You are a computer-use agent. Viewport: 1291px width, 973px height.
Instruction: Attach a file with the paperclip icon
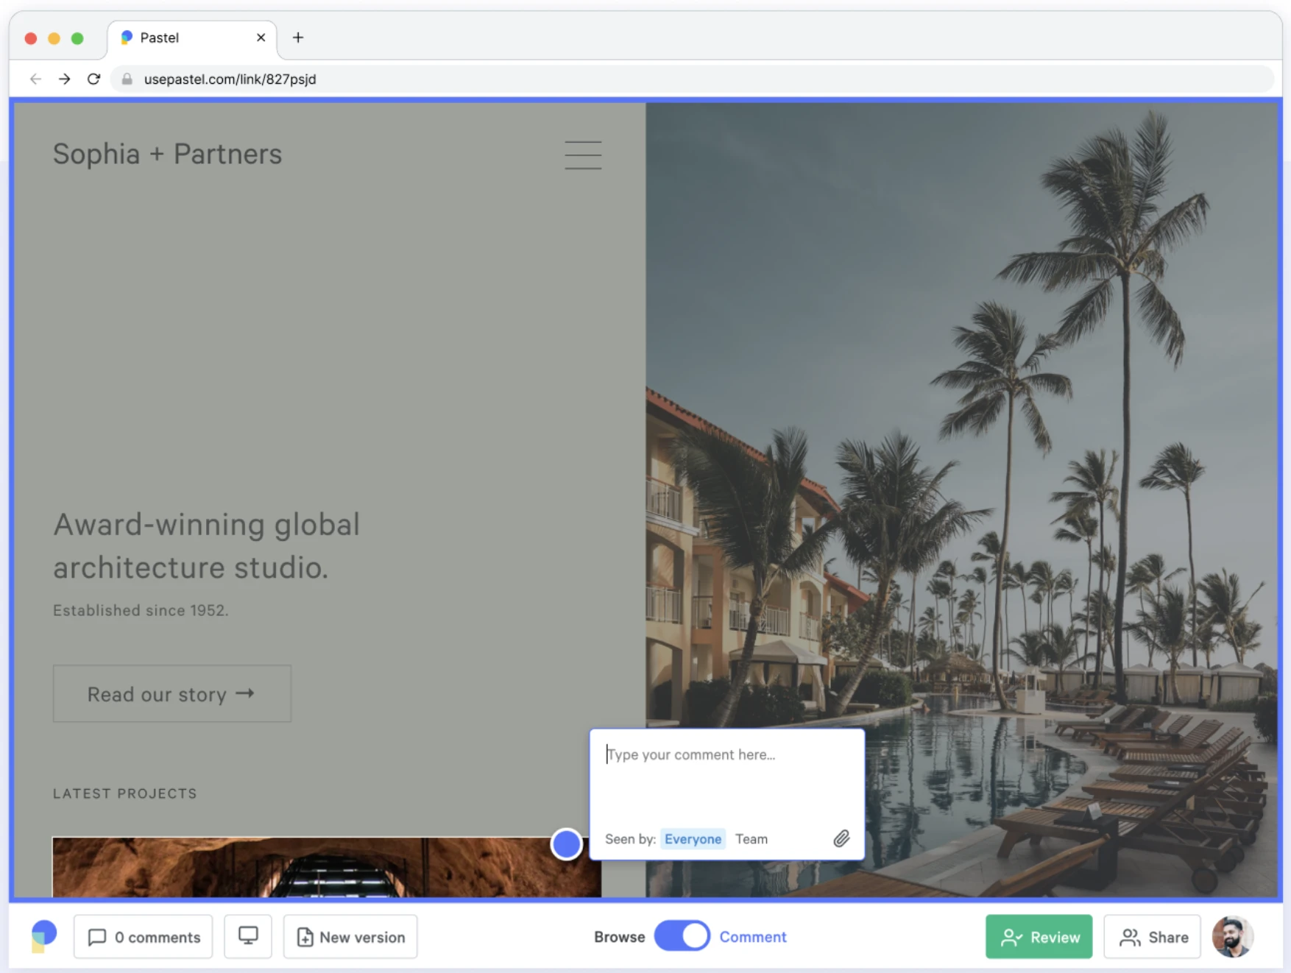841,838
